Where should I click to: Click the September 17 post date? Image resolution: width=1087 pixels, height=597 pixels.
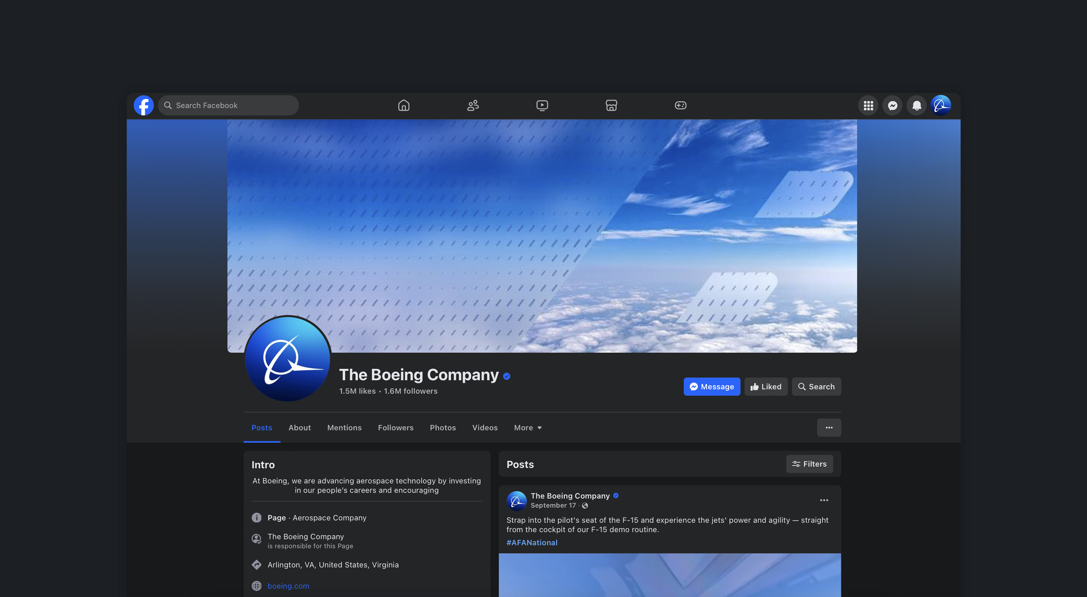(x=553, y=505)
